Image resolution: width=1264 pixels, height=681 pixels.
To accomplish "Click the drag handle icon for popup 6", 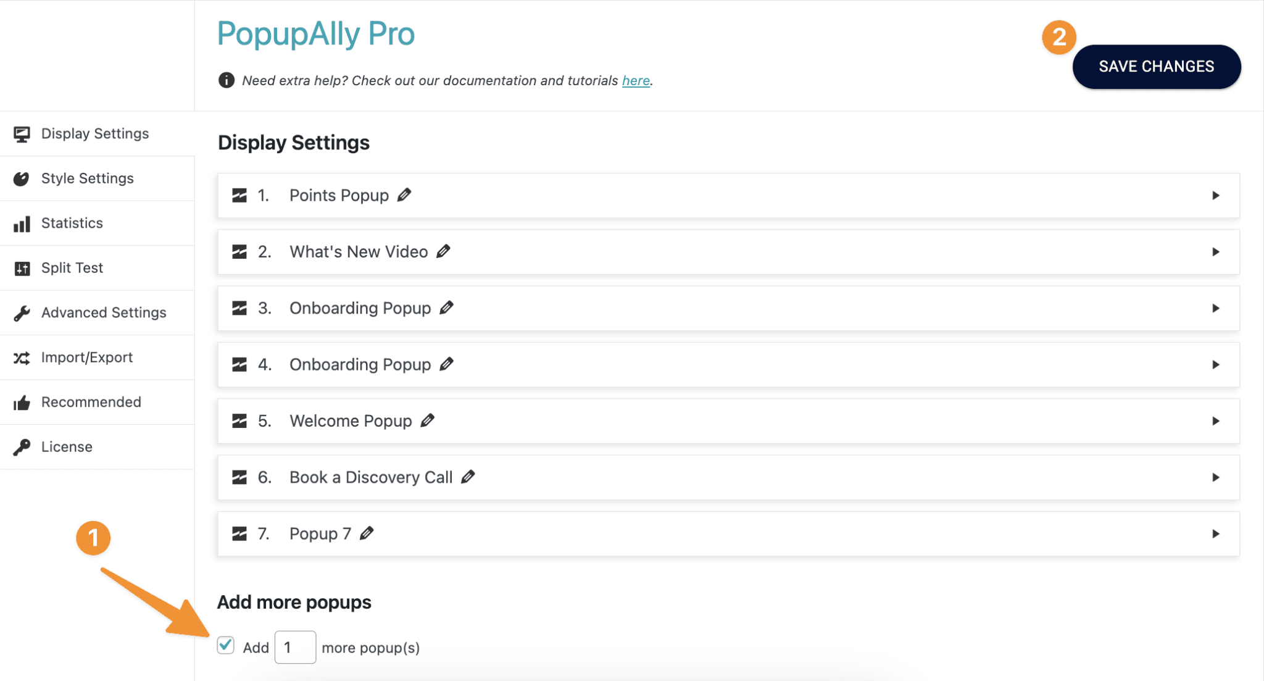I will pos(239,477).
